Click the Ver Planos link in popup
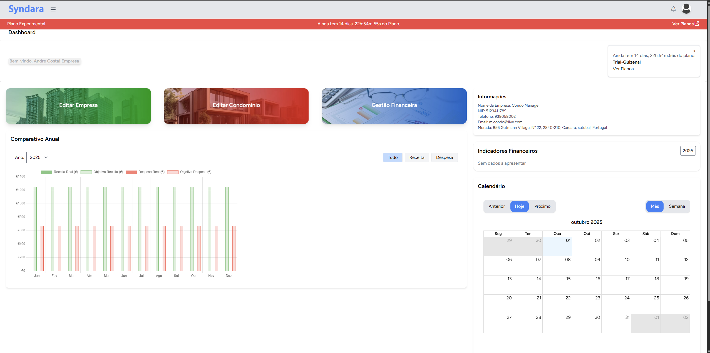This screenshot has width=710, height=353. tap(623, 69)
